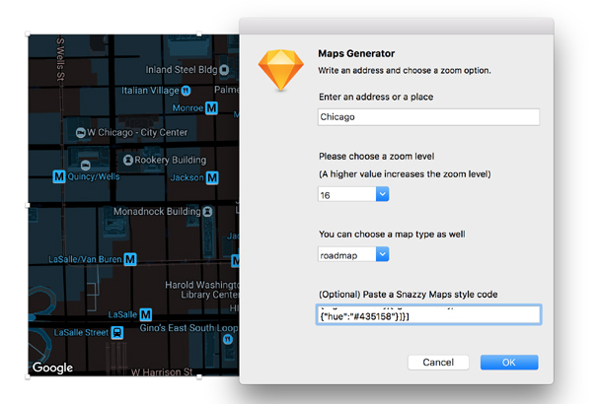The height and width of the screenshot is (404, 598).
Task: Click the LaSalle station M icon
Action: point(146,314)
